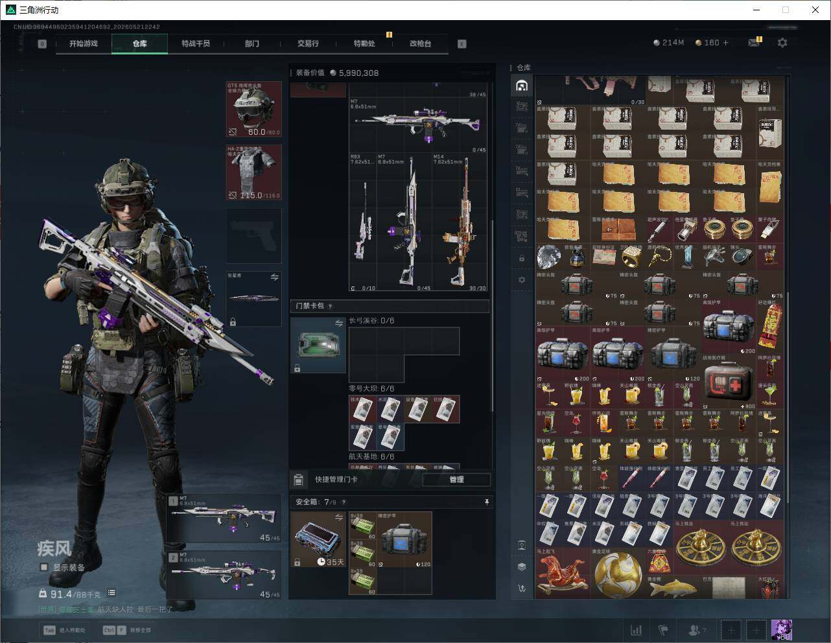The image size is (831, 643).
Task: Switch to the 特勤处 tab
Action: pyautogui.click(x=364, y=43)
